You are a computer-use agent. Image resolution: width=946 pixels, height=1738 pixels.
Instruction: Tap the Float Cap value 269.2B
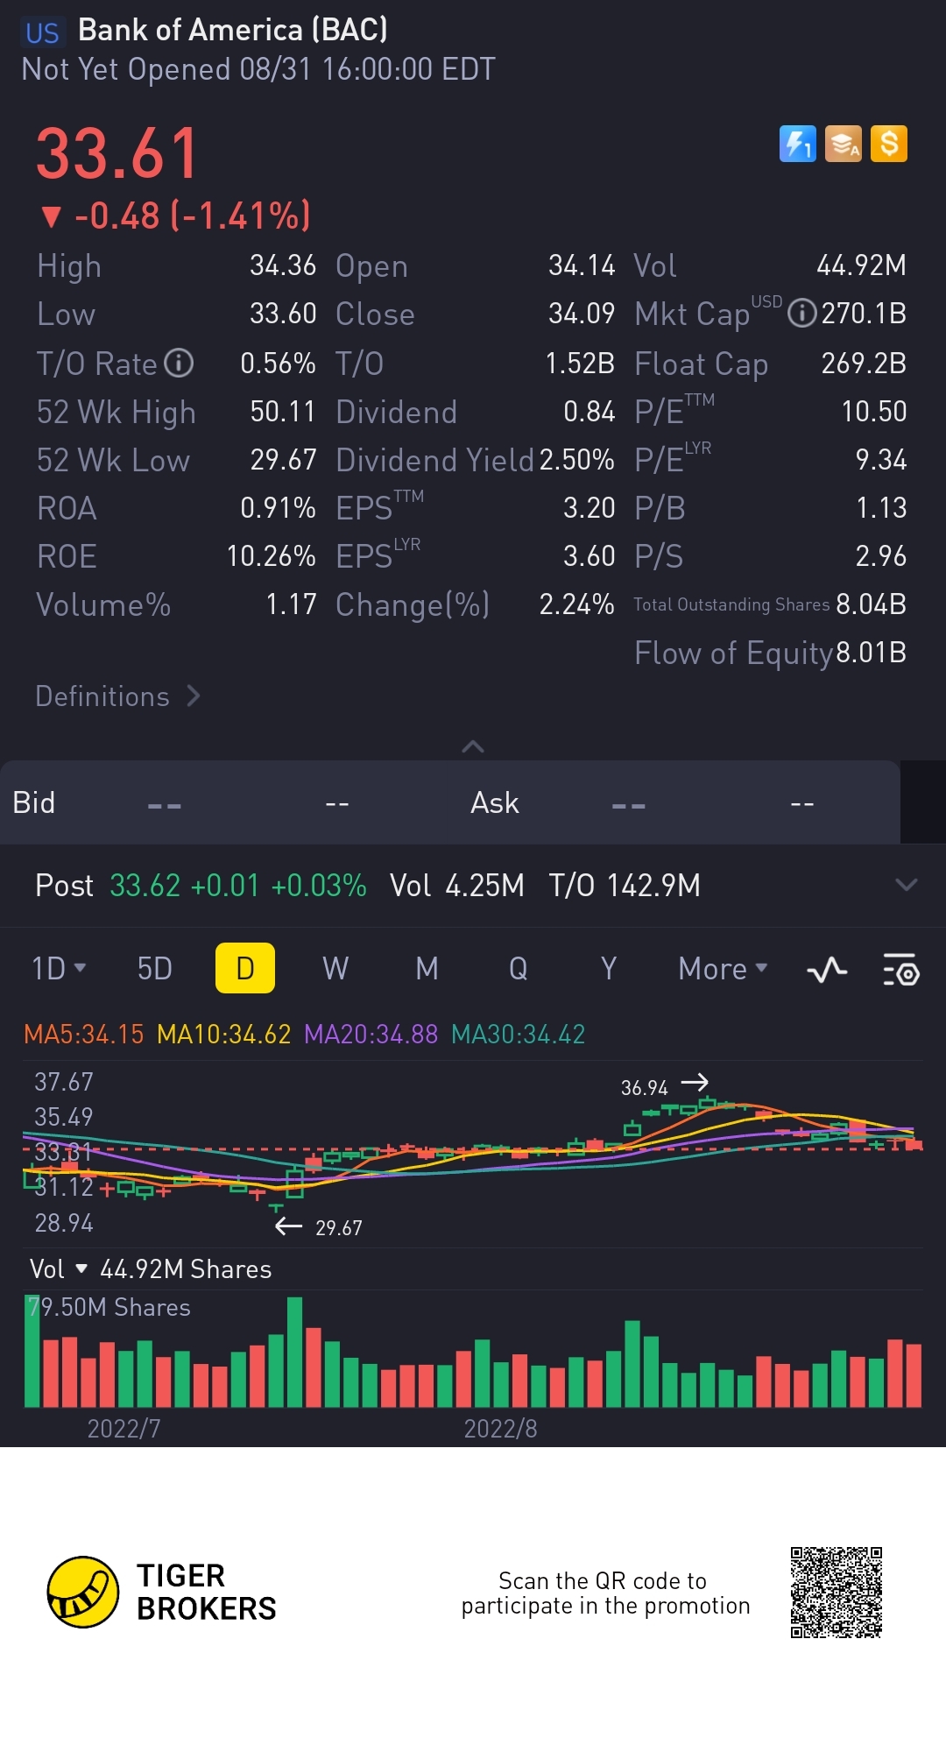pyautogui.click(x=864, y=363)
